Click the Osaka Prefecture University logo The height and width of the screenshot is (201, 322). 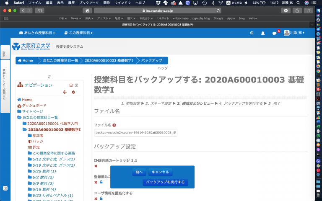tap(31, 46)
